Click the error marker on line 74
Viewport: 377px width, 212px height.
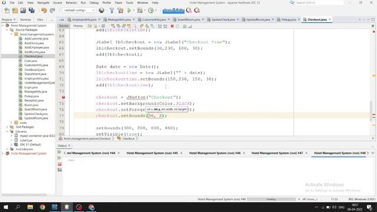pos(63,97)
